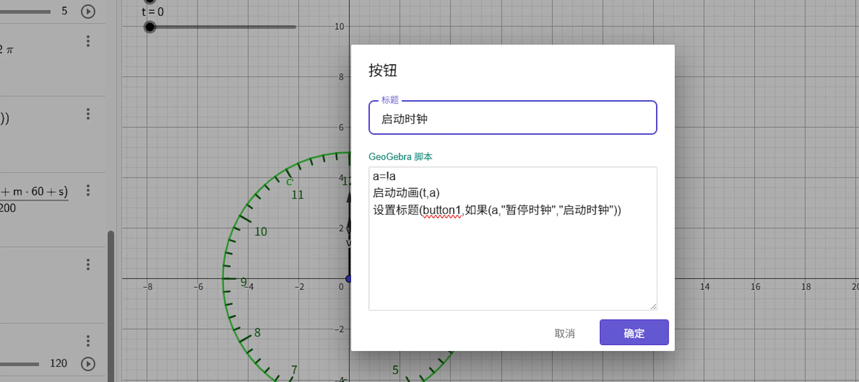Open the three-dot menu above the 120 slider
The height and width of the screenshot is (382, 859).
coord(88,341)
